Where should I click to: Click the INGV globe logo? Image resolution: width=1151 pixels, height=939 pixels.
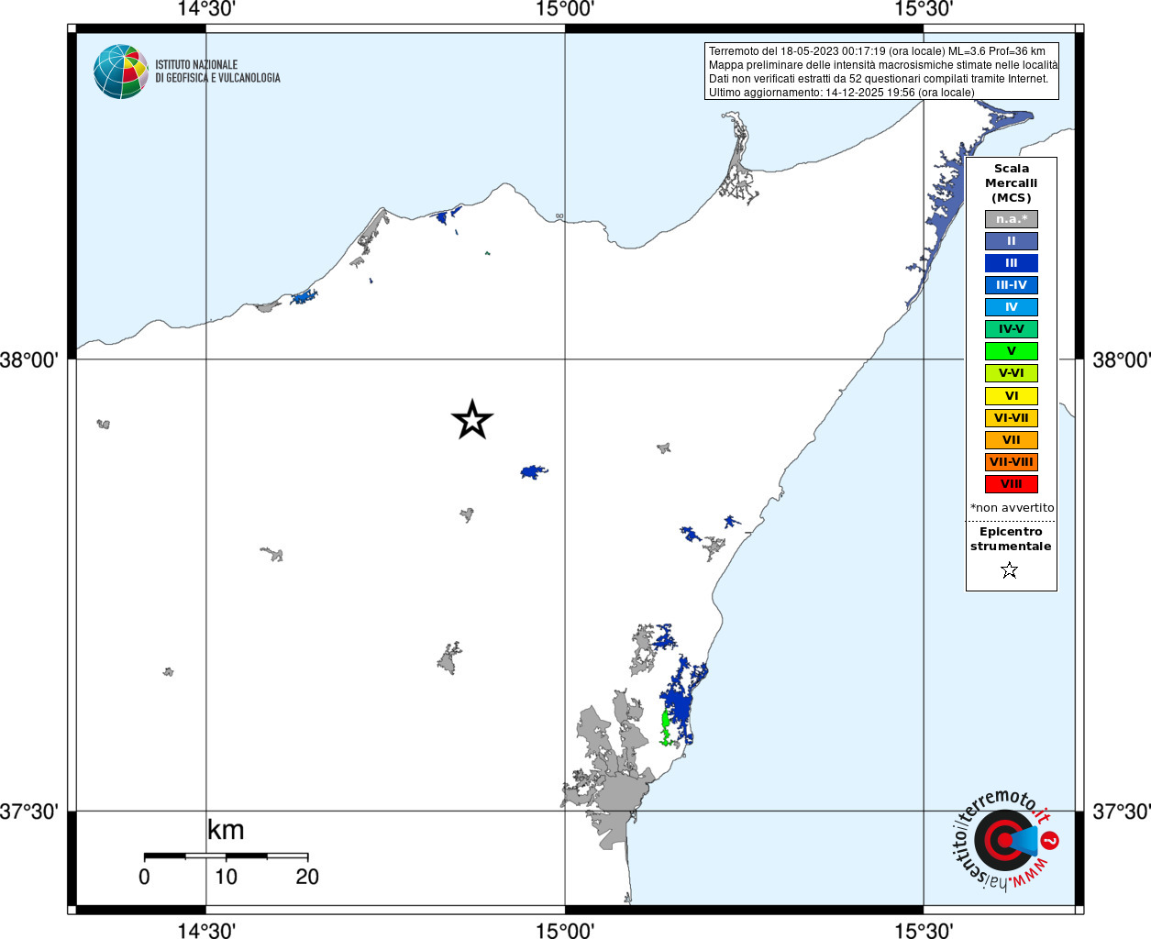click(121, 72)
